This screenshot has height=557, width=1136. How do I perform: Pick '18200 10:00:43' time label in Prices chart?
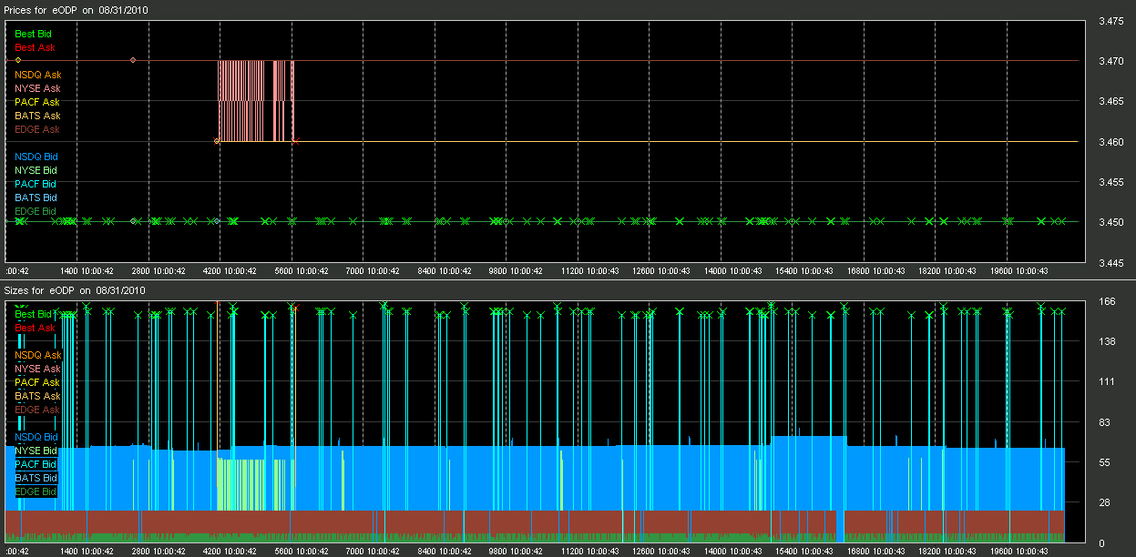946,271
